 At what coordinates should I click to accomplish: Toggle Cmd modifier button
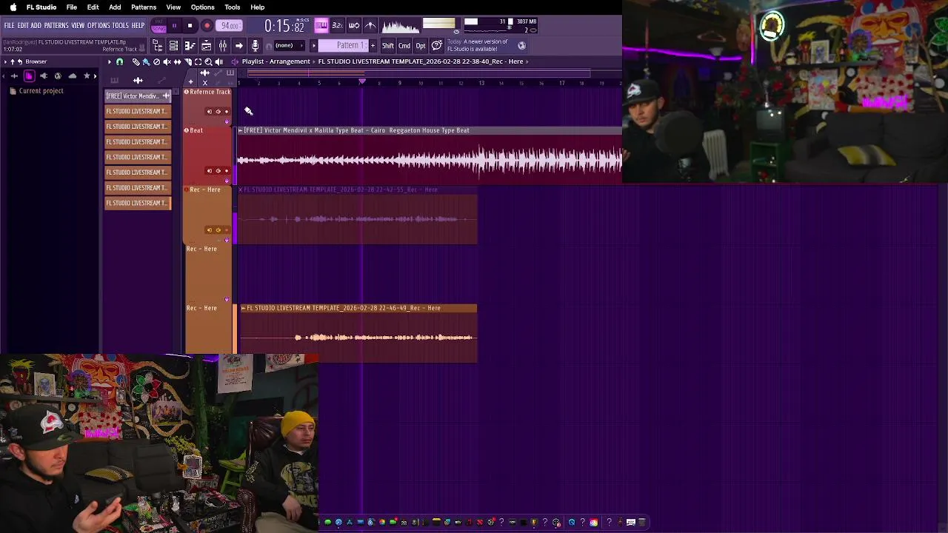(404, 46)
